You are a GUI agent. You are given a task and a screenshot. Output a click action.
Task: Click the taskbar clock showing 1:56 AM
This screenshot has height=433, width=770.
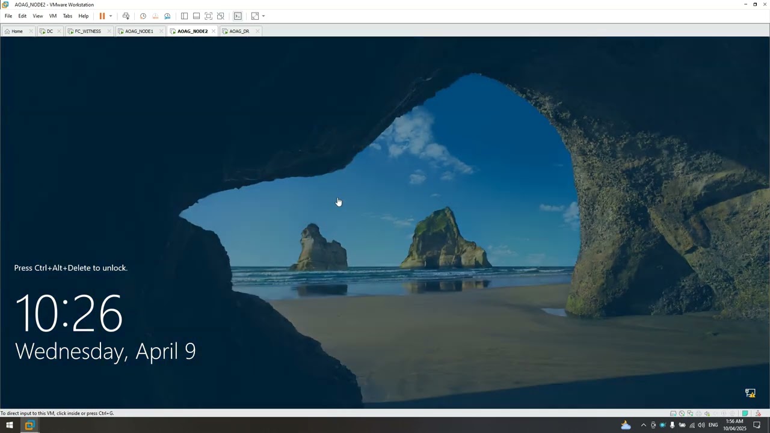click(735, 425)
